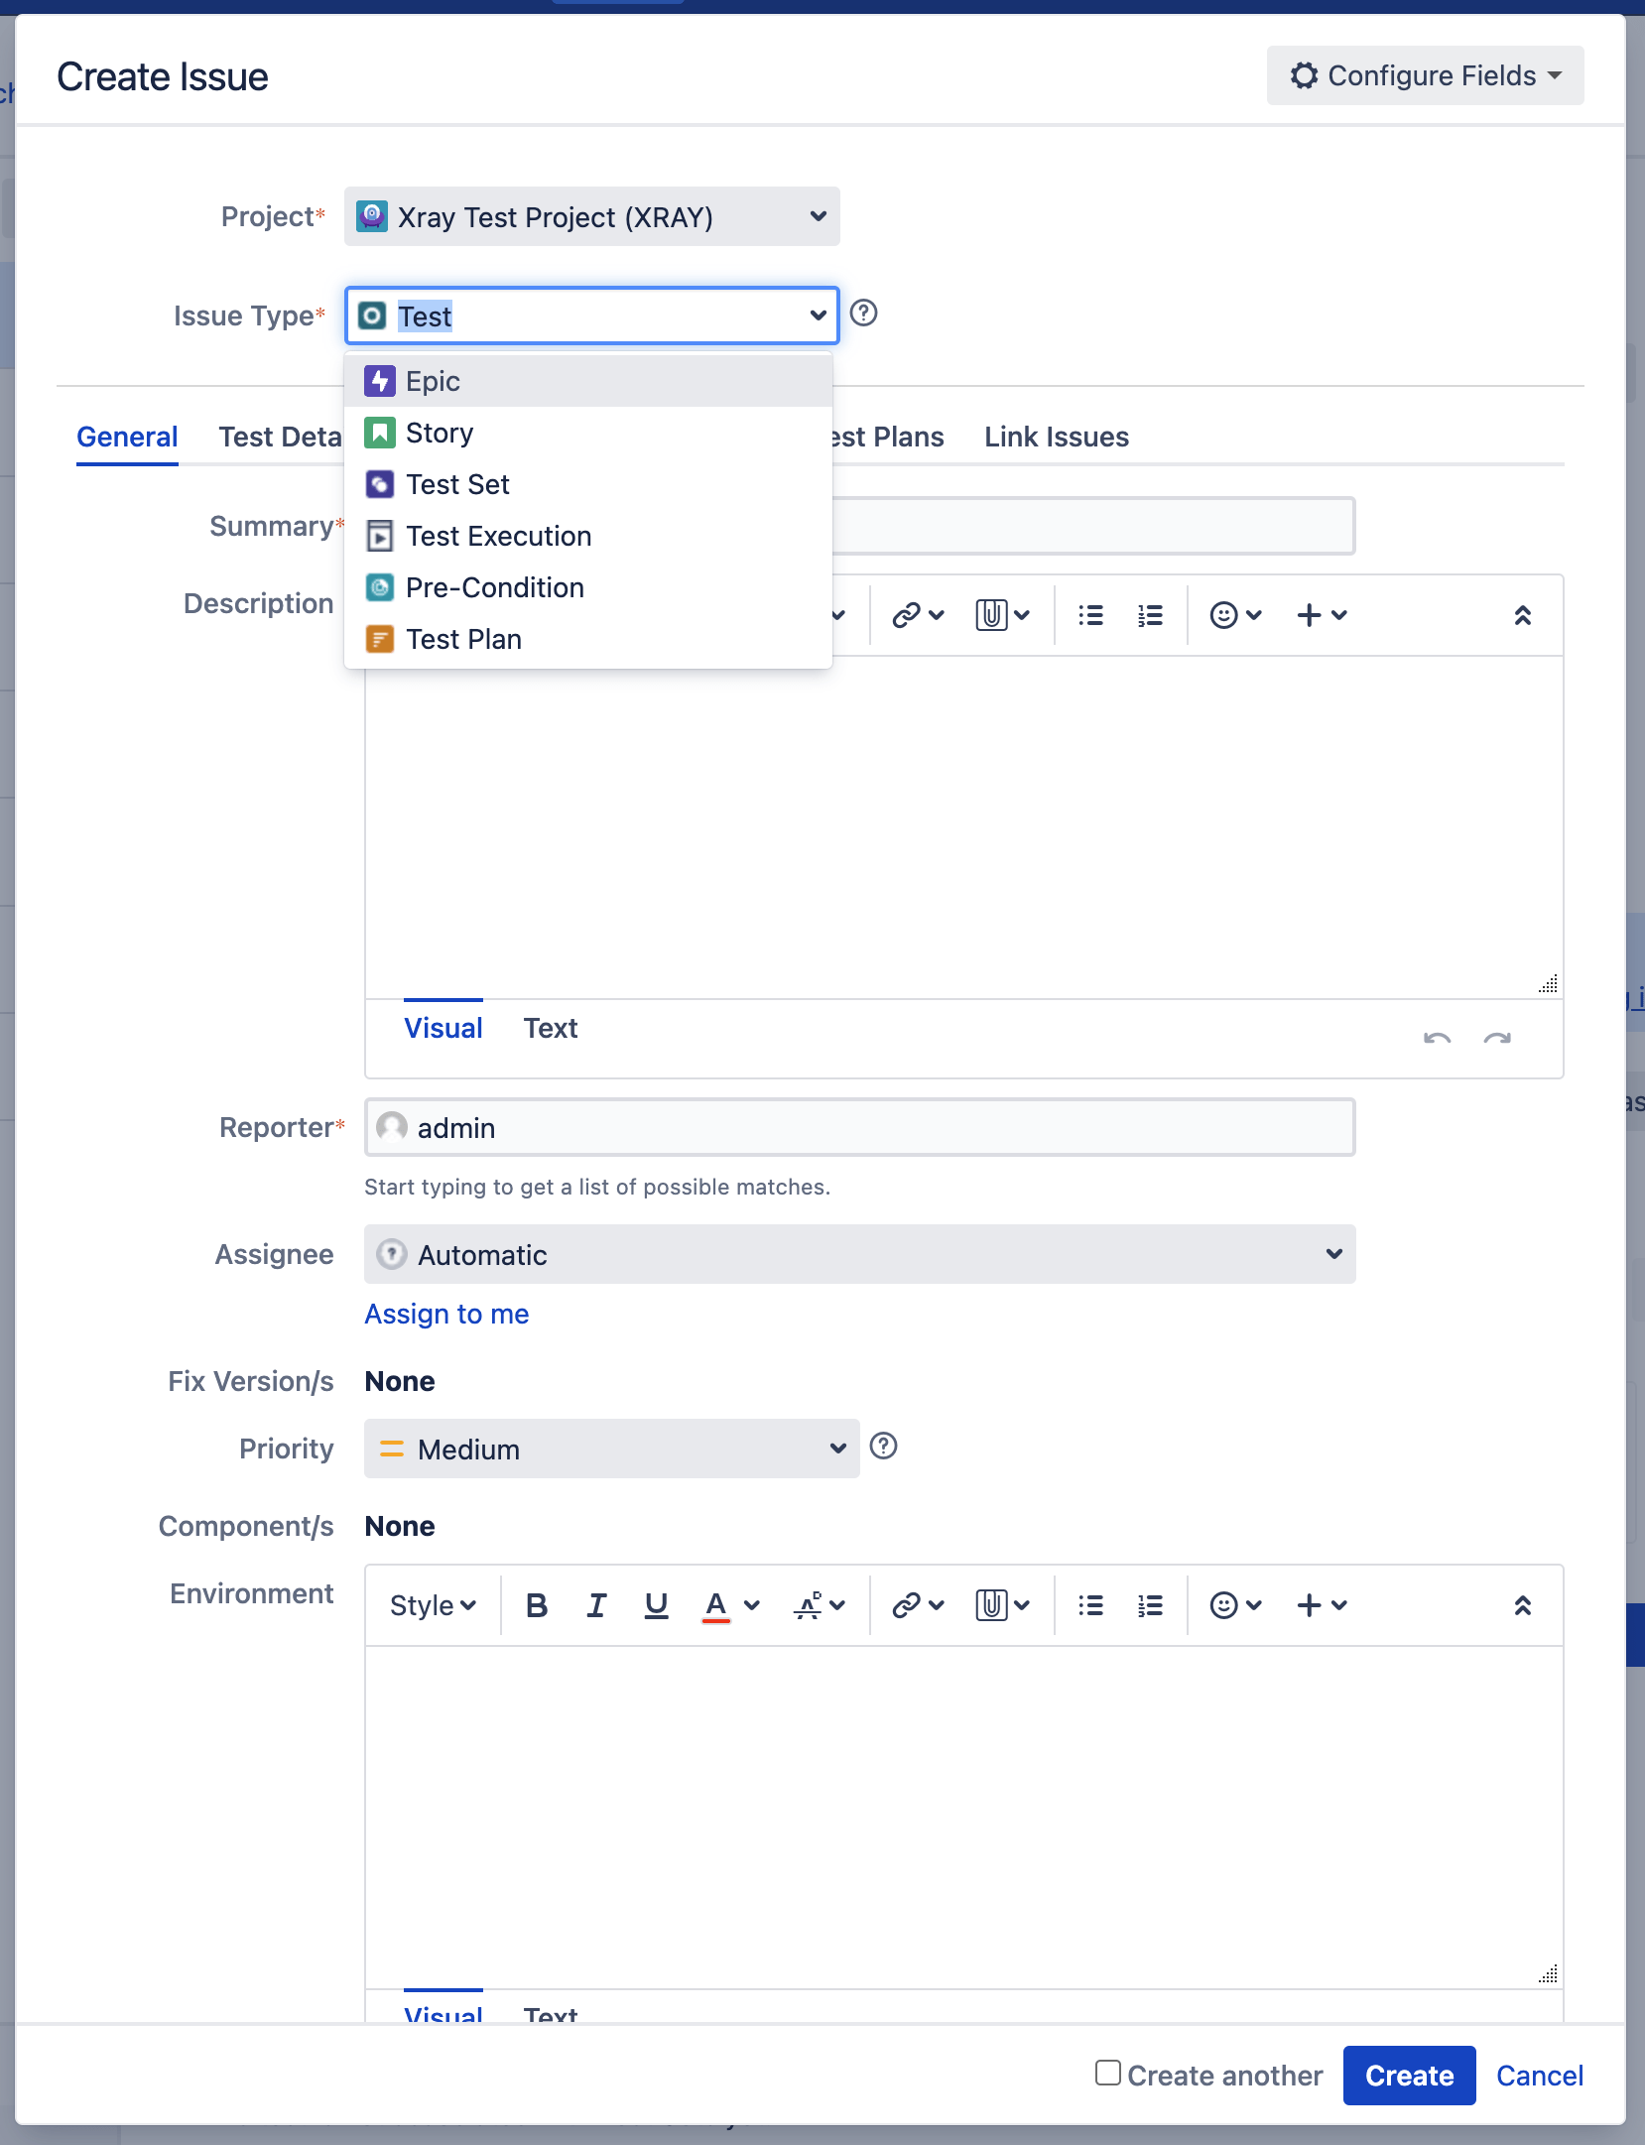Enable the Create another checkbox
Image resolution: width=1645 pixels, height=2145 pixels.
(1107, 2073)
